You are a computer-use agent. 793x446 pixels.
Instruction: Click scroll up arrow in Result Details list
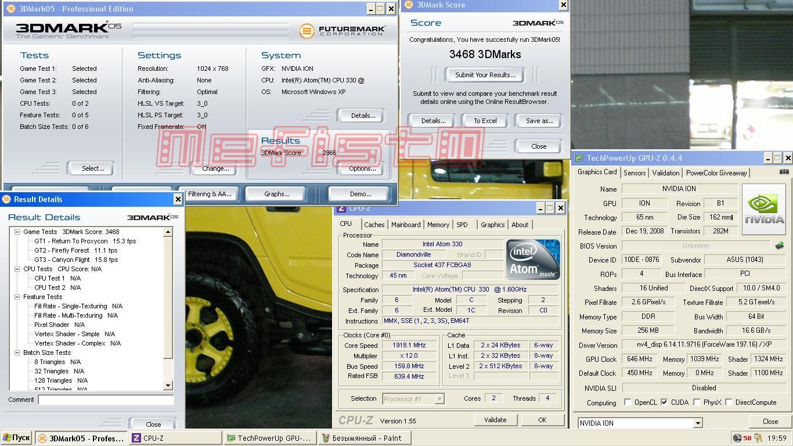coord(168,232)
